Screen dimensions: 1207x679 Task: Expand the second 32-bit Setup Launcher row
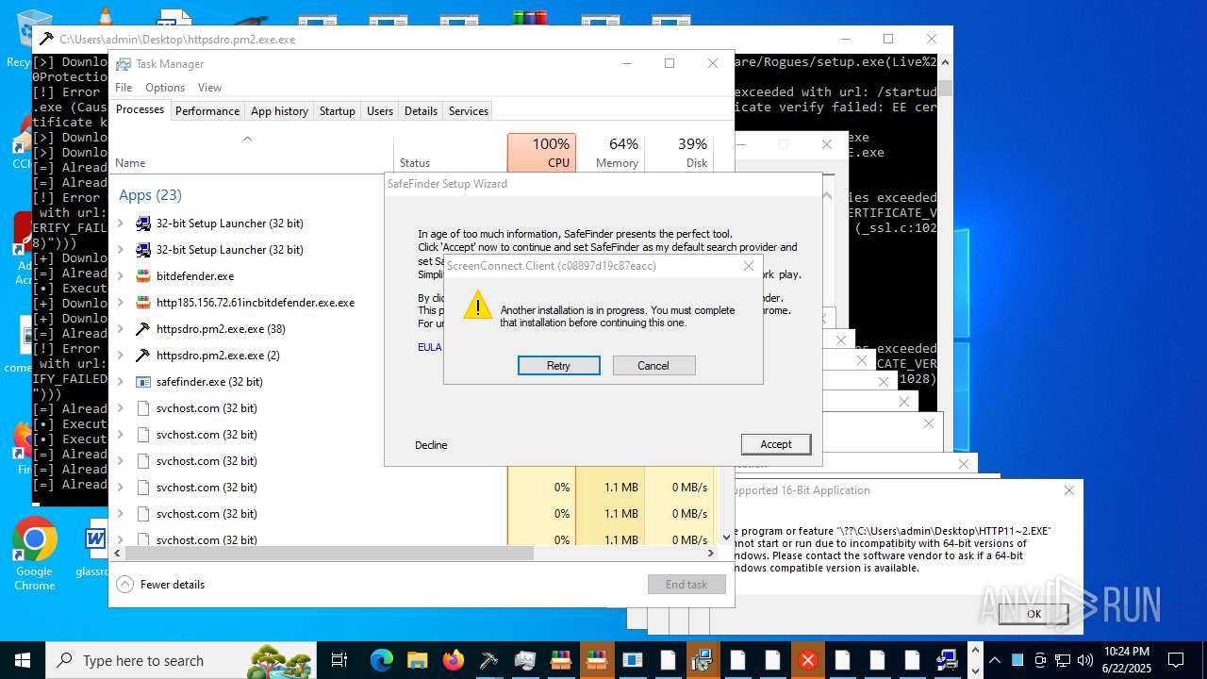pos(120,250)
